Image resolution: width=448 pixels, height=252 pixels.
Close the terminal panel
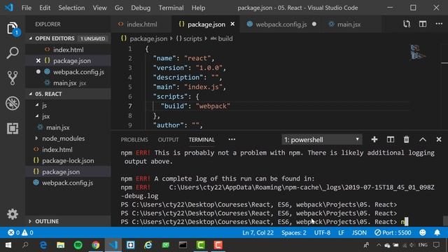(x=439, y=139)
